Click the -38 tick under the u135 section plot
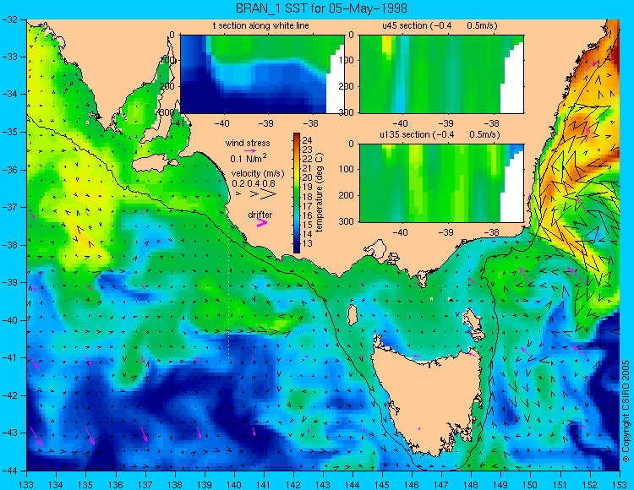This screenshot has height=490, width=634. 491,232
